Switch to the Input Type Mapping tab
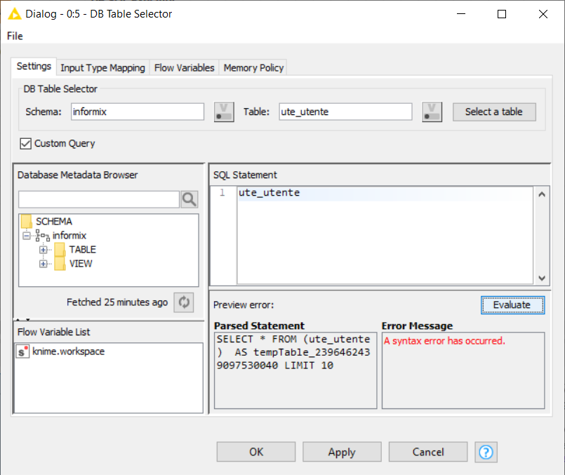Viewport: 565px width, 475px height. point(102,68)
